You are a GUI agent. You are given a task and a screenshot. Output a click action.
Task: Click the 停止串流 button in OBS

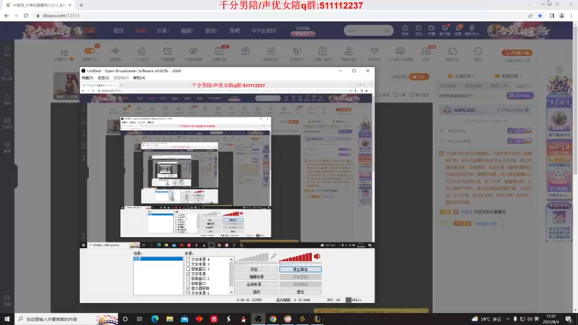point(301,269)
